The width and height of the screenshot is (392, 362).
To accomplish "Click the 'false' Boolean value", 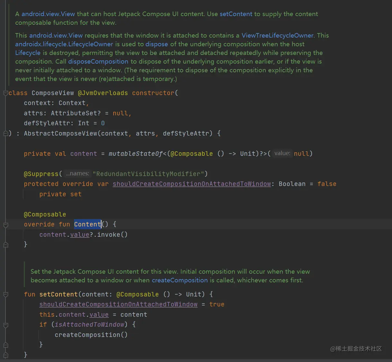I will [x=327, y=184].
